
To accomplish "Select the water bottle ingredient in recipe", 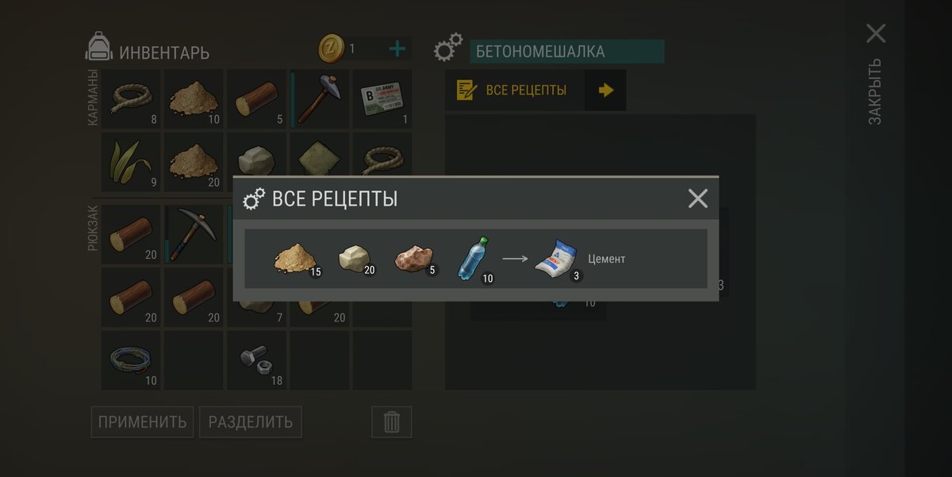I will [x=473, y=259].
